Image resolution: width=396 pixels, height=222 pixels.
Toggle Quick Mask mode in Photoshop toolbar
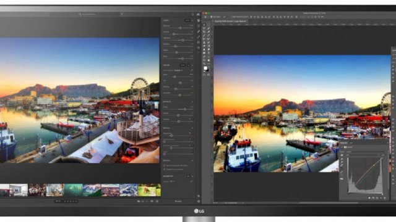[x=204, y=75]
